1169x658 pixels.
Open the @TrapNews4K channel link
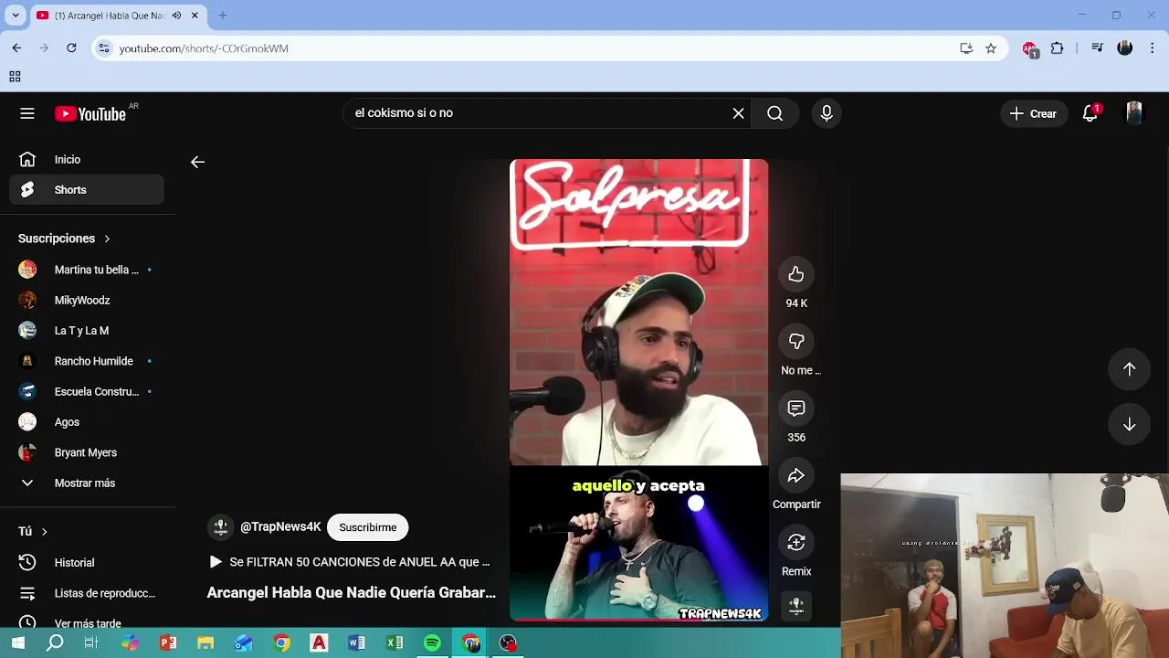280,527
